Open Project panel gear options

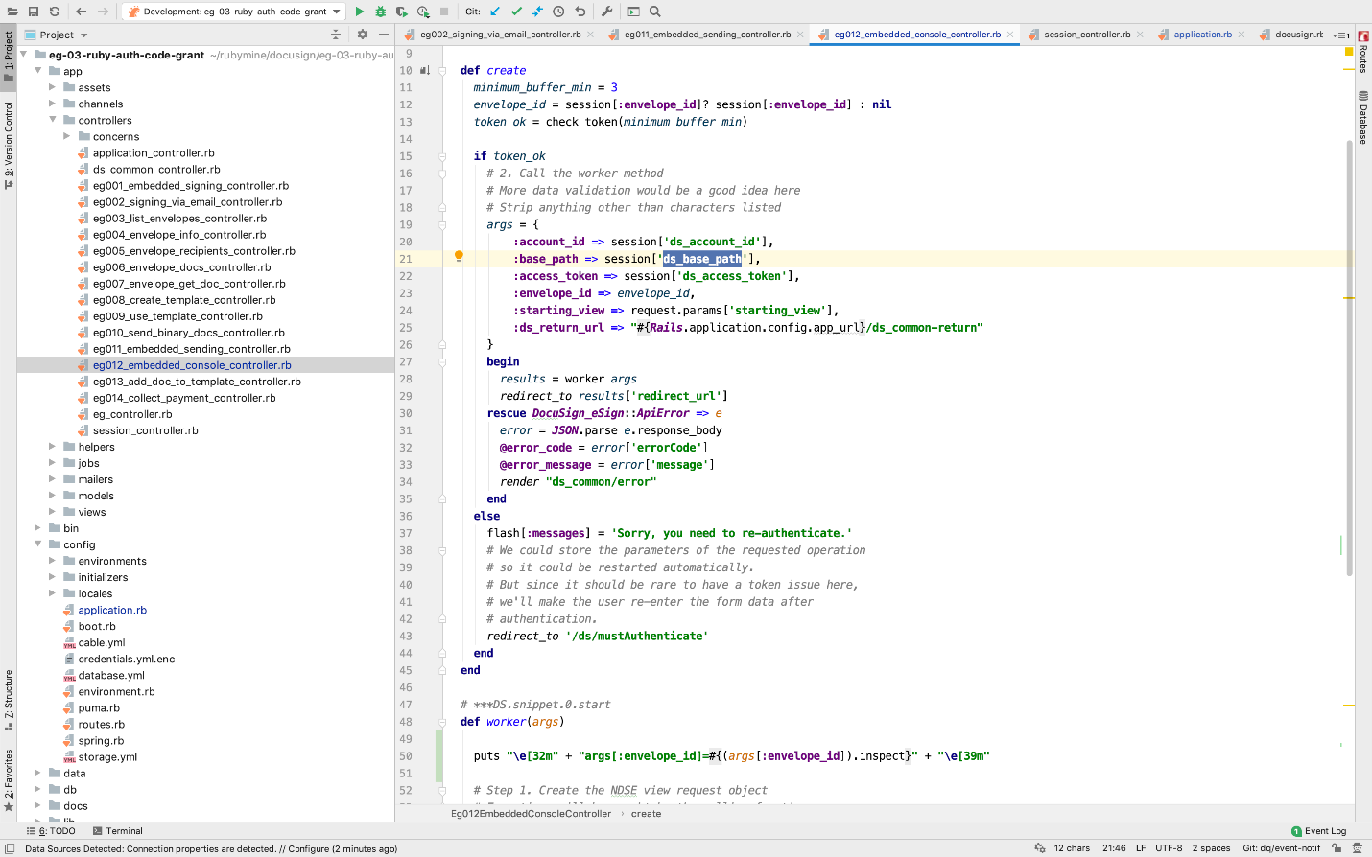pos(363,35)
